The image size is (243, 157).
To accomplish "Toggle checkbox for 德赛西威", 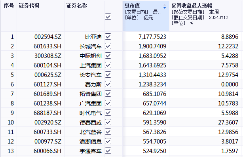I will coord(108,122).
